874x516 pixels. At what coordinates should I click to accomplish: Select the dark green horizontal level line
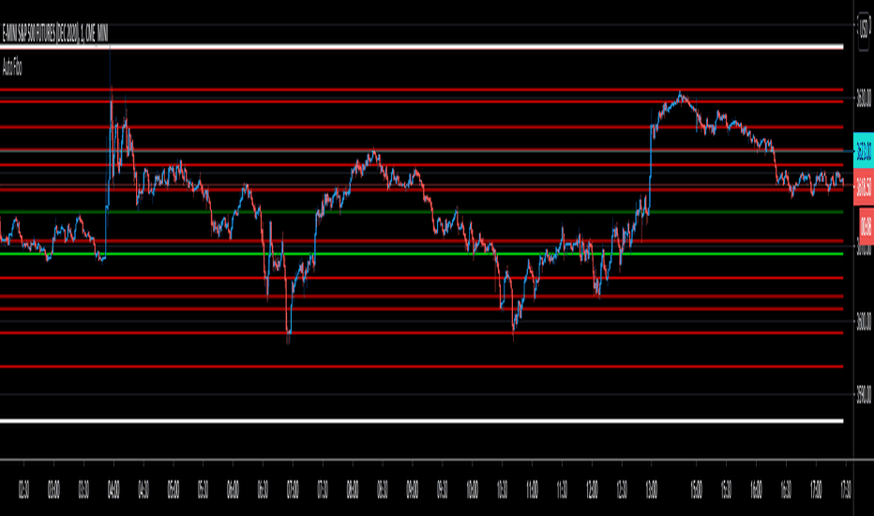[421, 212]
